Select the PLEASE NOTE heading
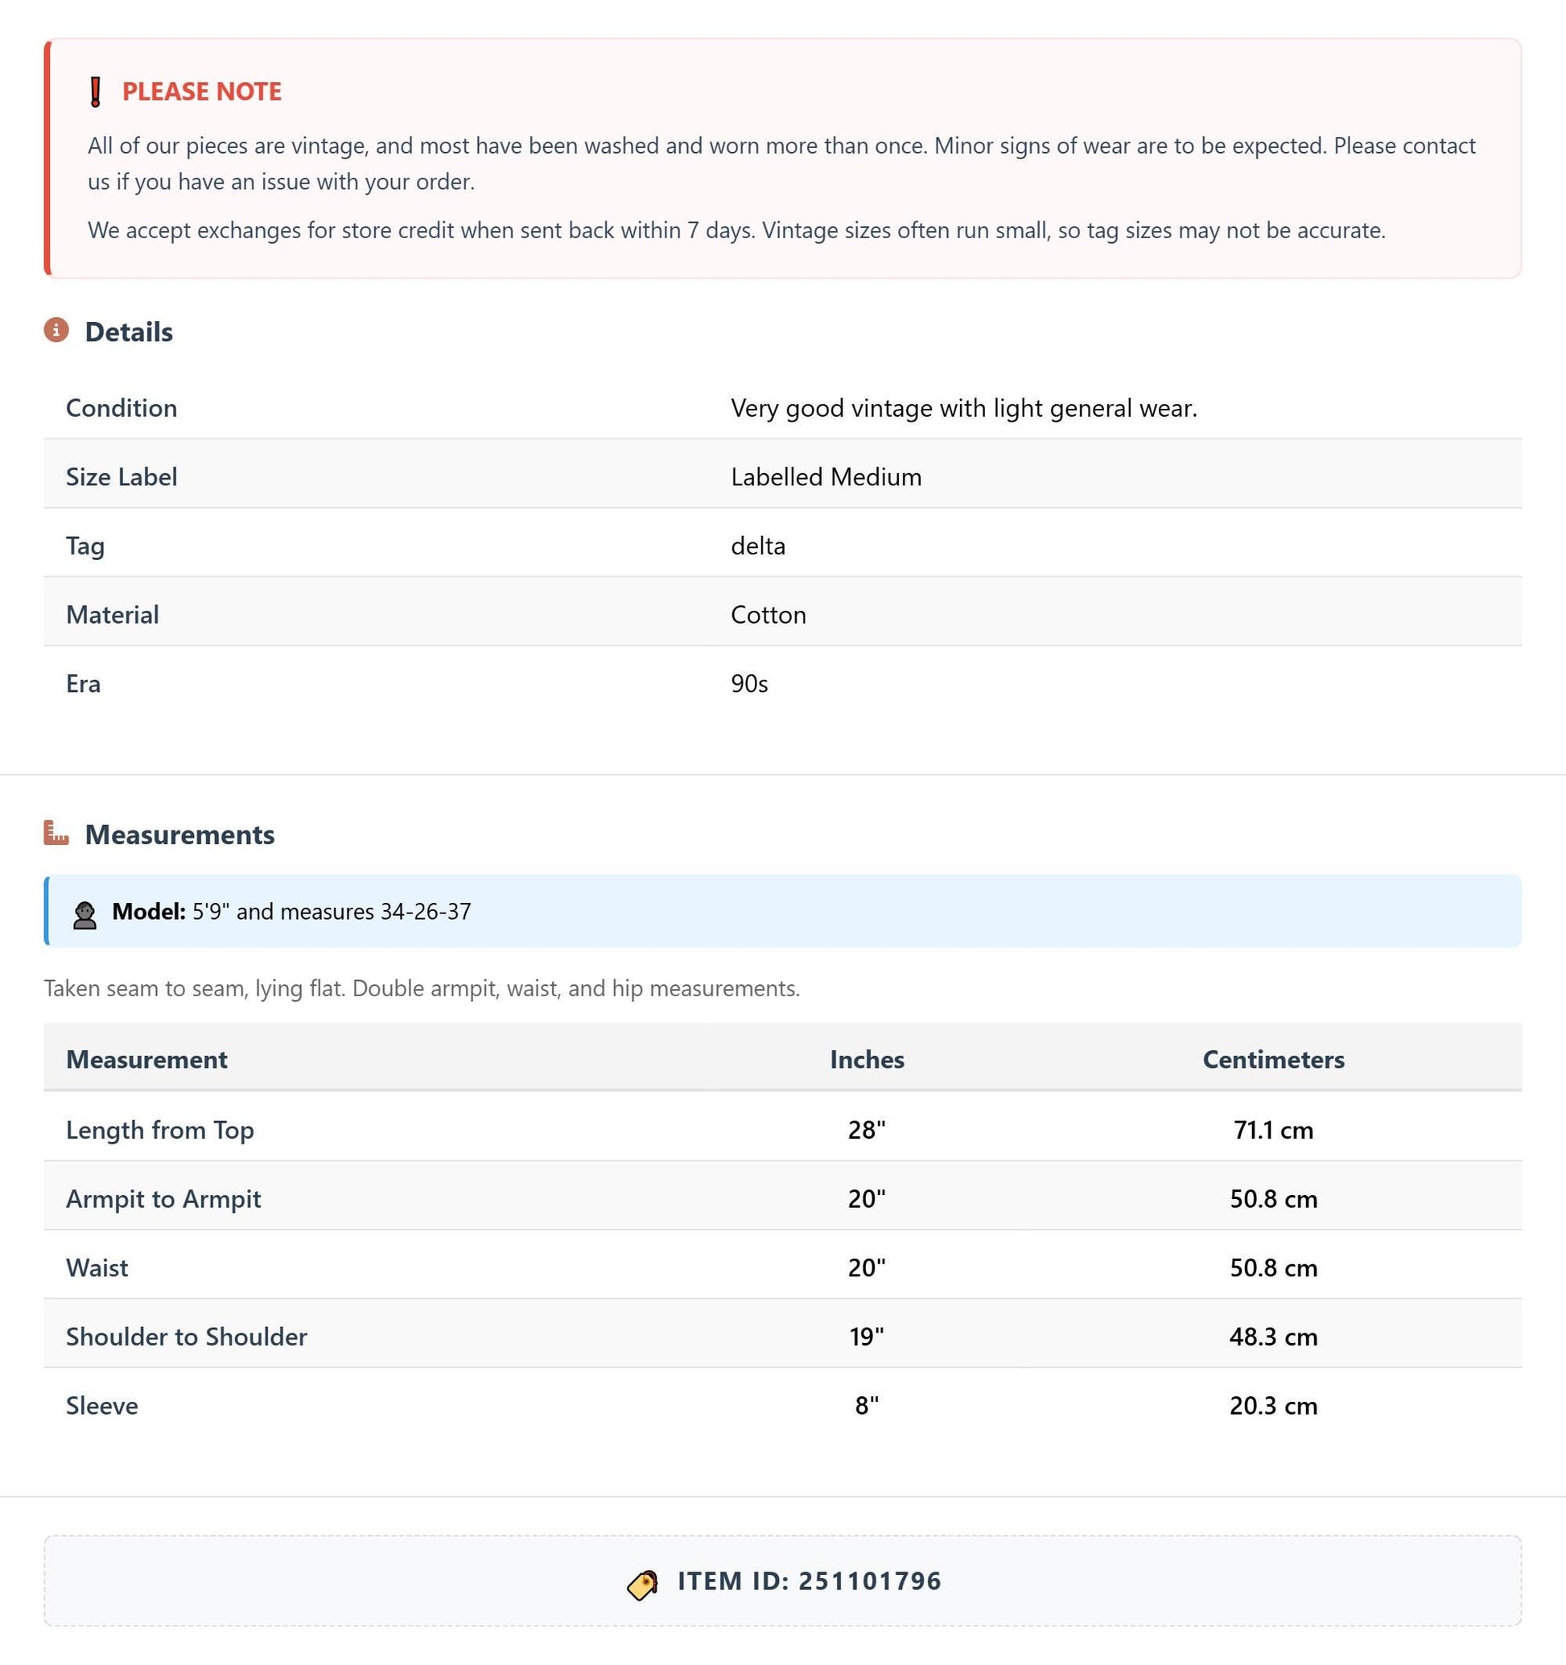Screen dimensions: 1566x1665 [202, 91]
